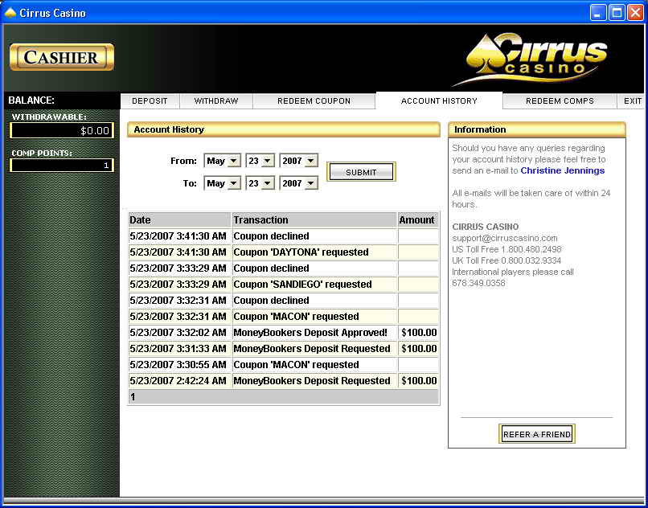Image resolution: width=648 pixels, height=508 pixels.
Task: Click the Account History panel header
Action: coord(284,129)
